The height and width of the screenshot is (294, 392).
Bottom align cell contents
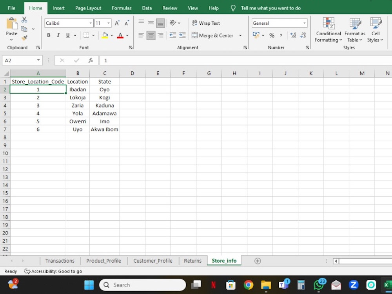point(160,23)
